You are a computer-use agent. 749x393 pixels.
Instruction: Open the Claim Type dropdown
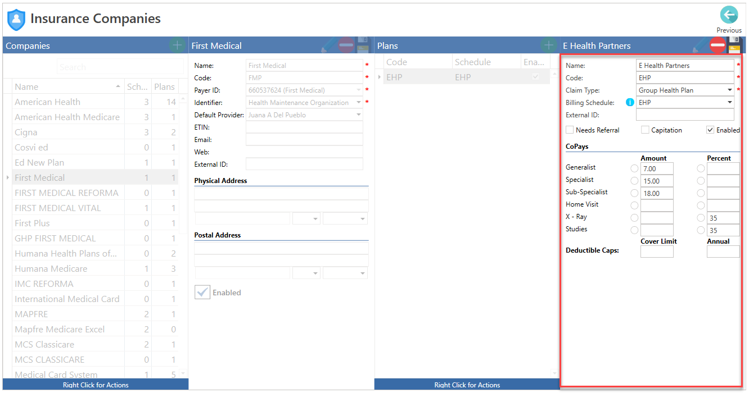(730, 90)
